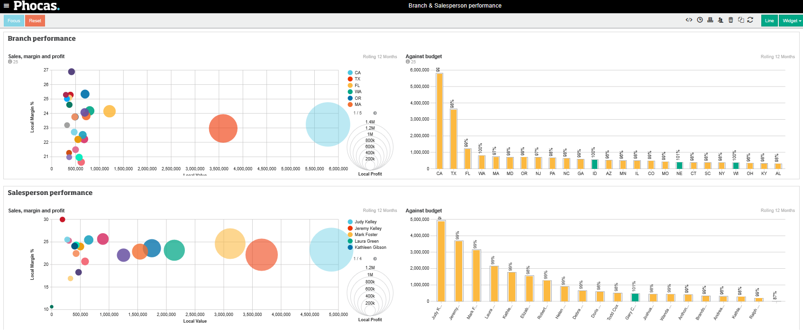Open the share with users icon
The height and width of the screenshot is (334, 803).
721,20
